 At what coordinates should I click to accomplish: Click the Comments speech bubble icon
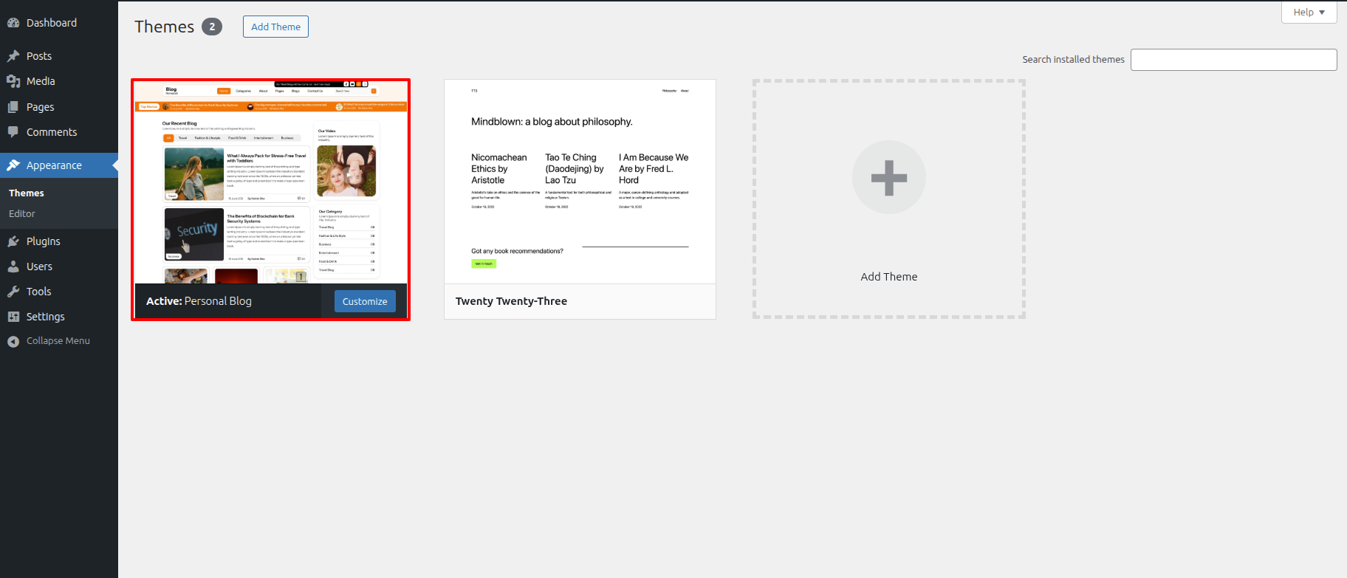pyautogui.click(x=13, y=132)
